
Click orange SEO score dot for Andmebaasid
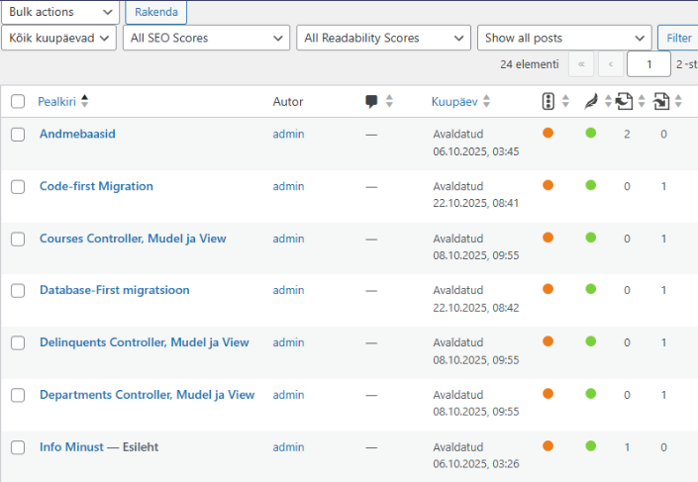(548, 133)
